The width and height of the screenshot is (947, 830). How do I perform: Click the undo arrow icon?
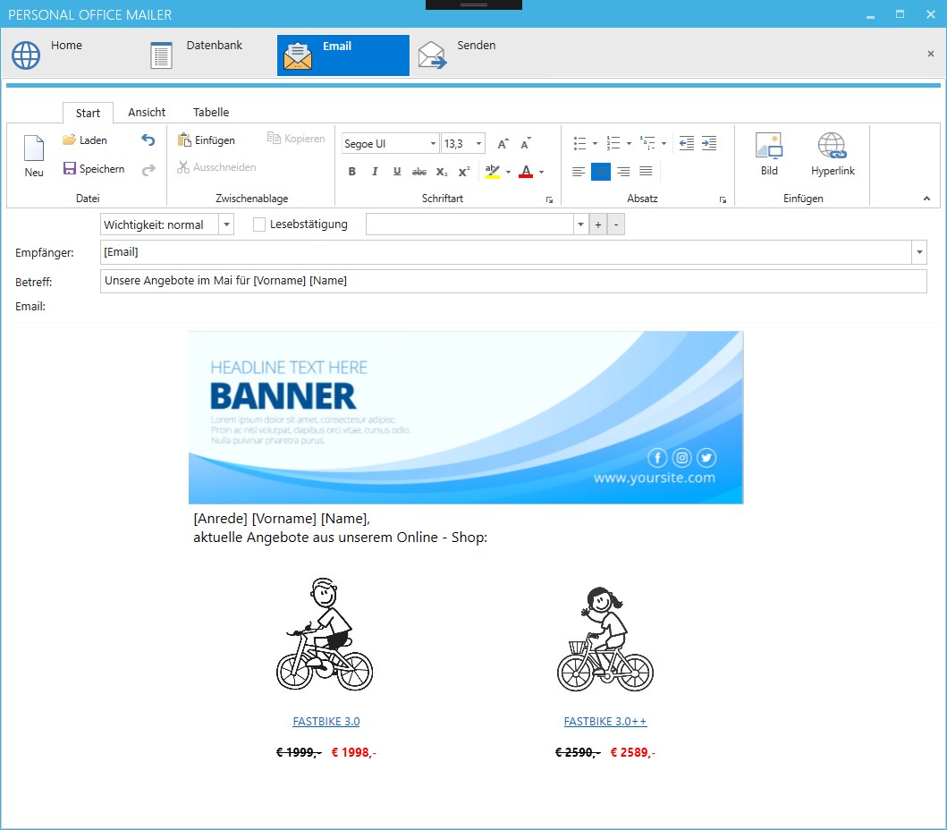(148, 140)
